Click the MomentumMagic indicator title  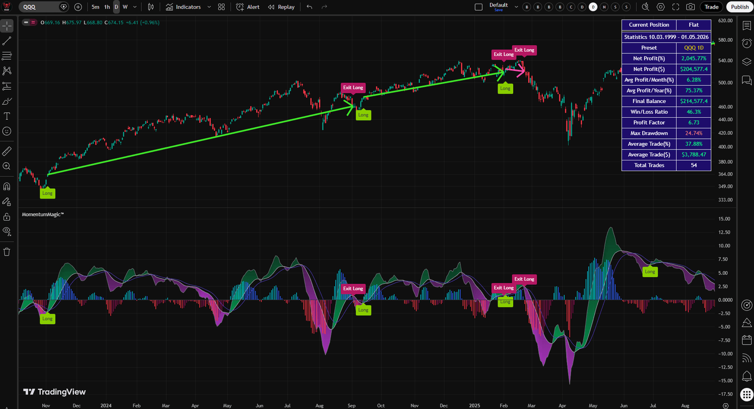tap(43, 214)
